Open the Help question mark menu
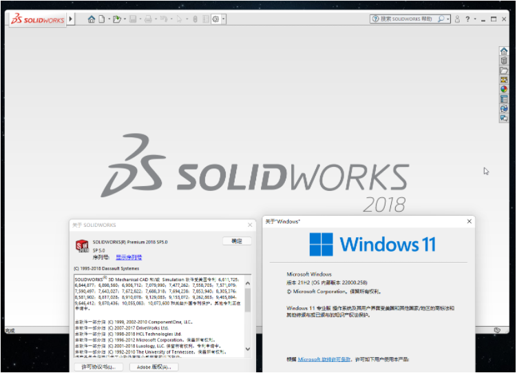 tap(467, 19)
